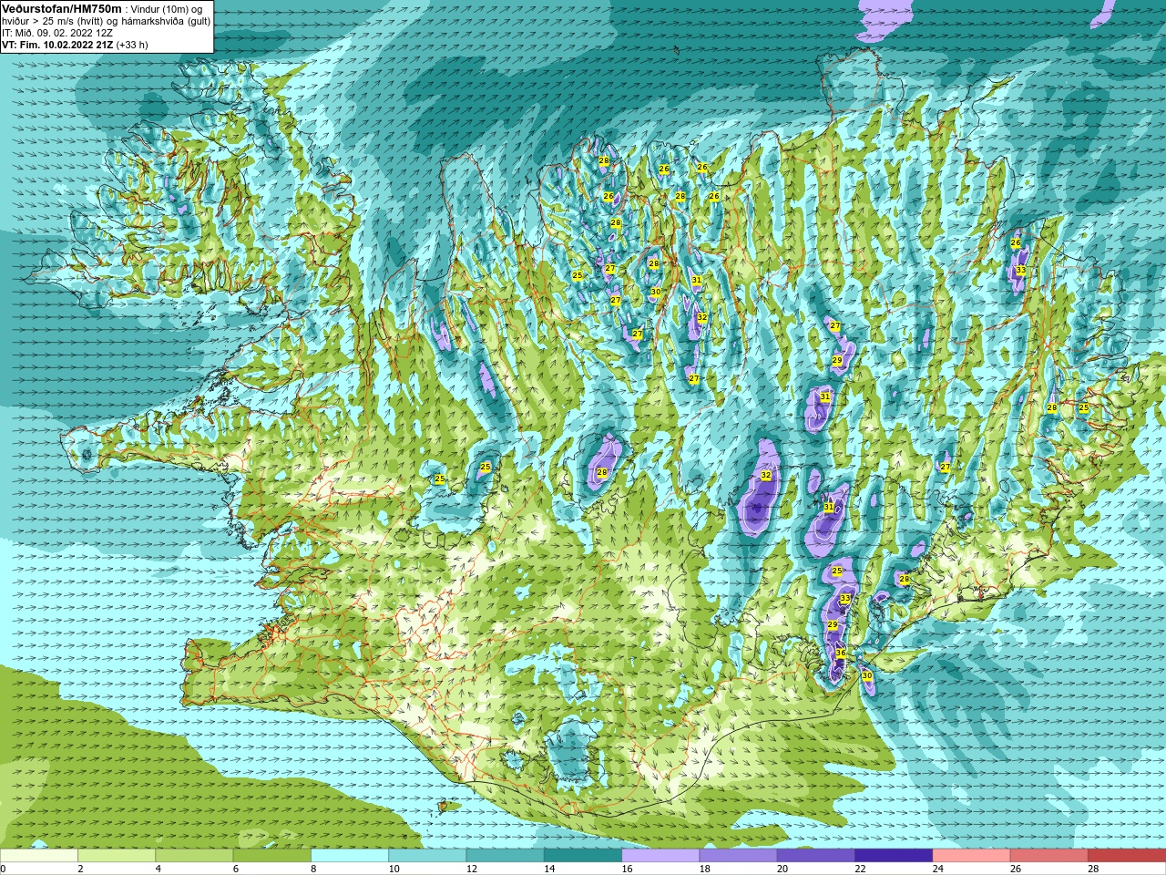Click the yellow "36" maximum gust label

841,654
